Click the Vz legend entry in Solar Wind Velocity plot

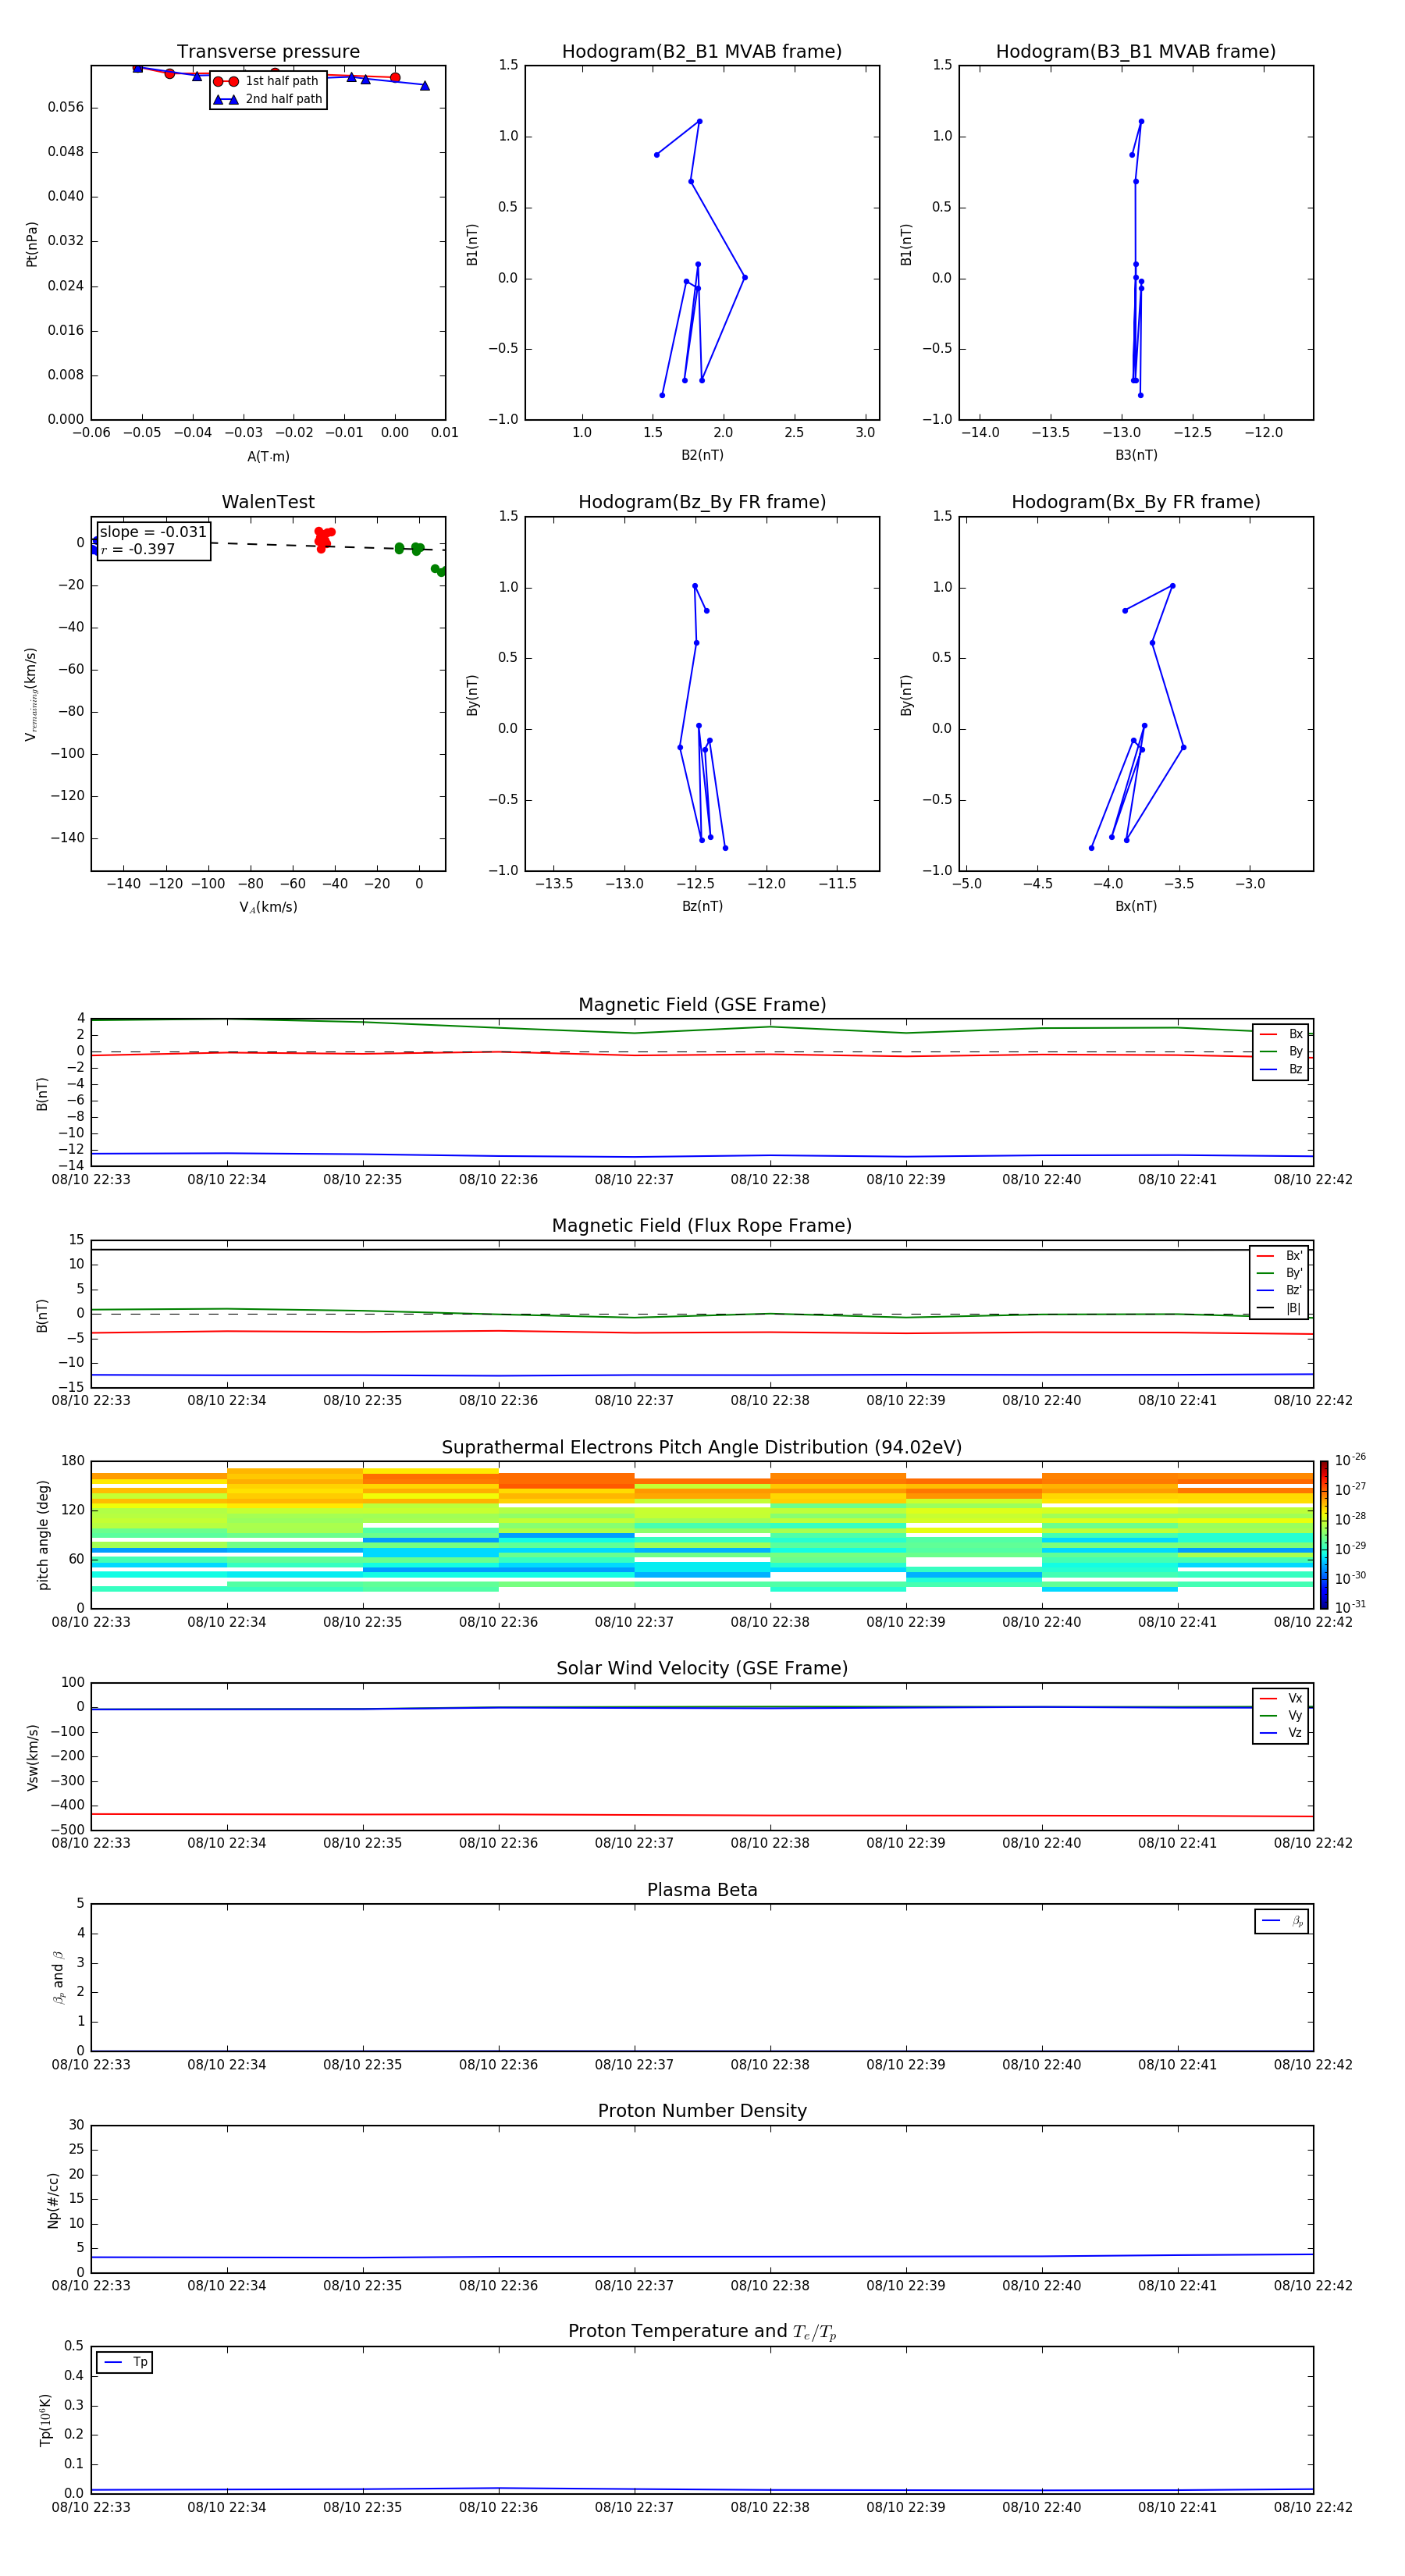pos(1281,1732)
